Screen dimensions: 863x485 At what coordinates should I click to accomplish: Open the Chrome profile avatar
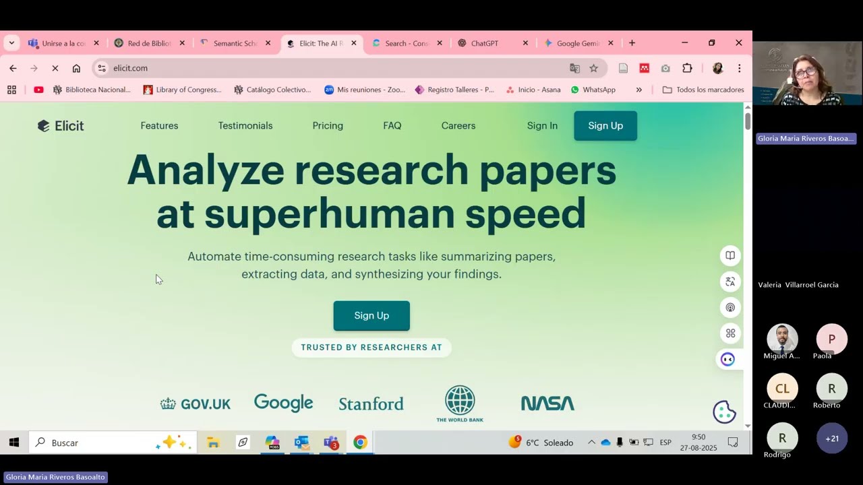[x=717, y=68]
